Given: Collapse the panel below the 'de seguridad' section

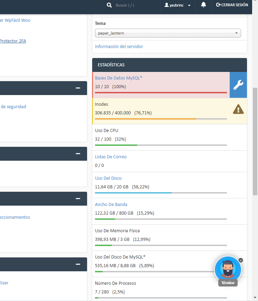Looking at the screenshot, I should [x=78, y=153].
